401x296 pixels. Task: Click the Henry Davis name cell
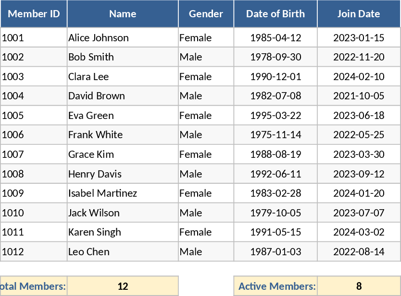(x=123, y=174)
